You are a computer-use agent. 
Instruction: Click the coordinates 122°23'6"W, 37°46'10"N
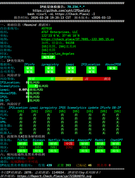pos(60,36)
